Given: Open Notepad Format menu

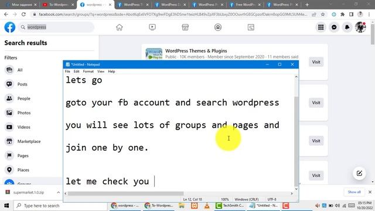Looking at the screenshot, I should (x=88, y=72).
